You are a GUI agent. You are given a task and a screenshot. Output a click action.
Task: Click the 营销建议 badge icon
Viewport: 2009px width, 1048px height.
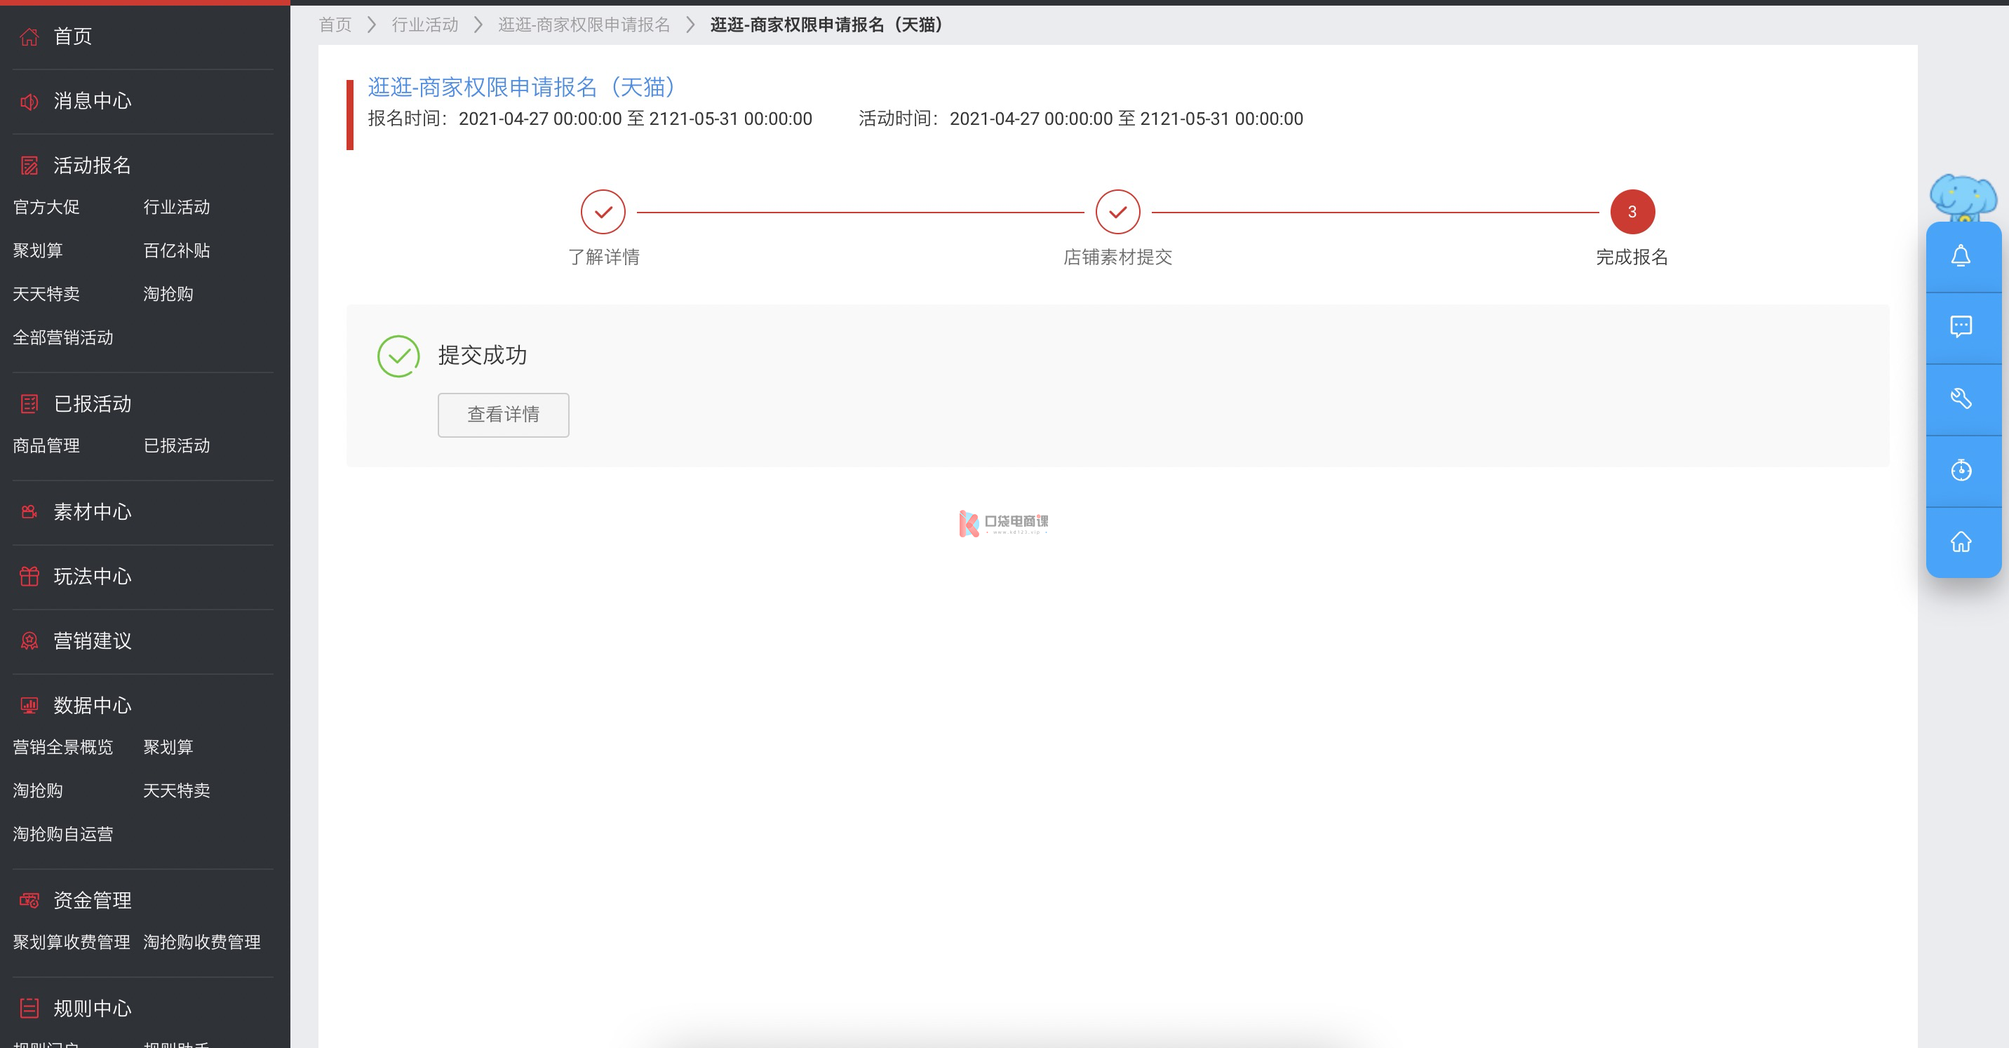click(29, 641)
